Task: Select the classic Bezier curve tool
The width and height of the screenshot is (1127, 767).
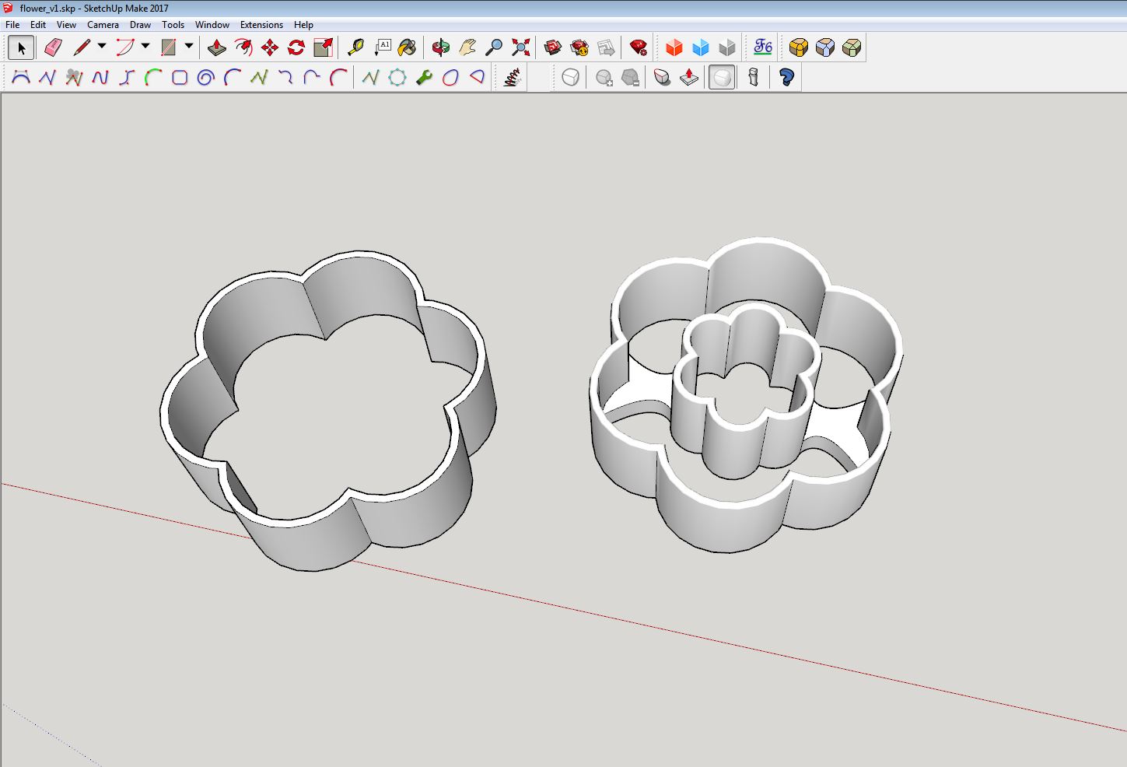Action: pos(21,78)
